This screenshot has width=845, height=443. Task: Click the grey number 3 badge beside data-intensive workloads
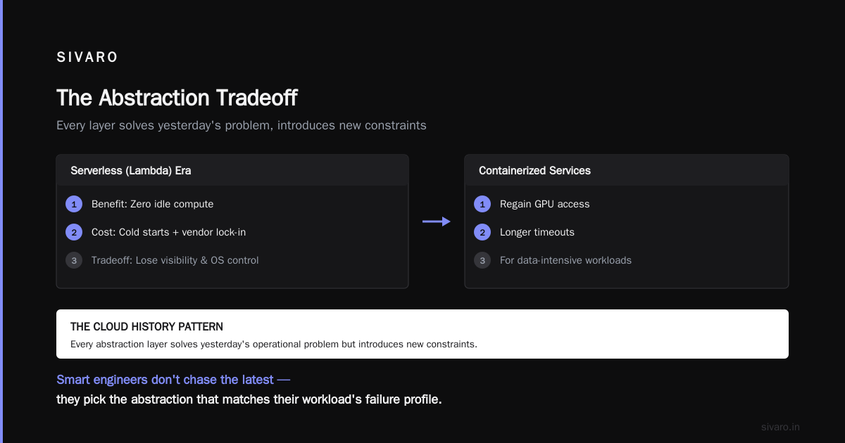pos(482,260)
